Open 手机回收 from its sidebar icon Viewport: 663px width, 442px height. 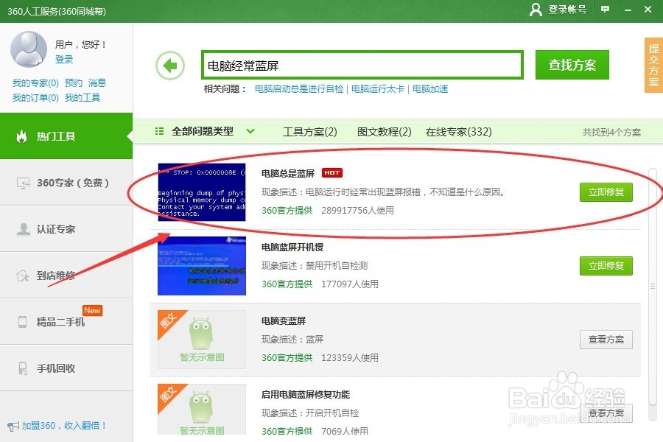pyautogui.click(x=21, y=368)
